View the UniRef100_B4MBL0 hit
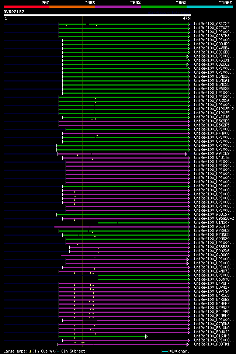Image resolution: width=236 pixels, height=354 pixels. [212, 316]
